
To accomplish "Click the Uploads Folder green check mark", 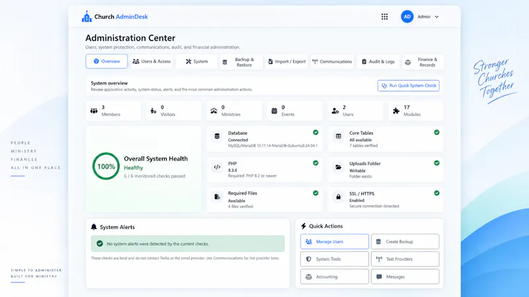I will pyautogui.click(x=436, y=163).
